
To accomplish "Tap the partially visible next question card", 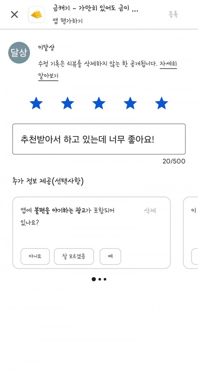I will [x=190, y=233].
